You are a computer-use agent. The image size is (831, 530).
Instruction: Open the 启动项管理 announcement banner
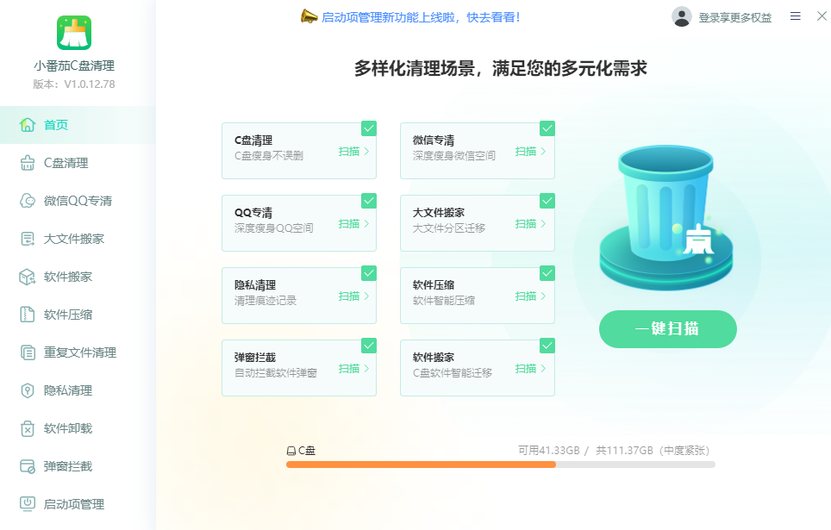click(x=420, y=16)
